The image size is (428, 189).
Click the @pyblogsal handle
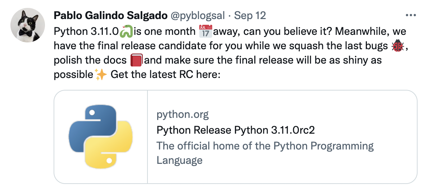[198, 15]
